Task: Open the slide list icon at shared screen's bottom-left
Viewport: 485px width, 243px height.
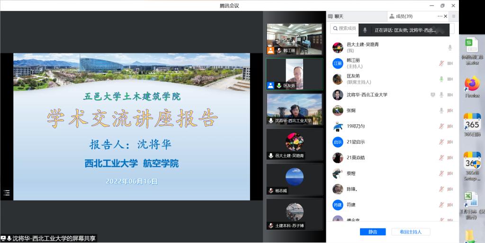Action: pyautogui.click(x=7, y=192)
